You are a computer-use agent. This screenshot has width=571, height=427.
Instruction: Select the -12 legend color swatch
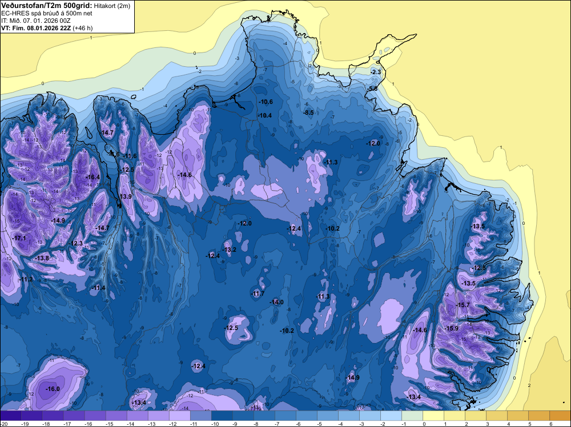[179, 416]
